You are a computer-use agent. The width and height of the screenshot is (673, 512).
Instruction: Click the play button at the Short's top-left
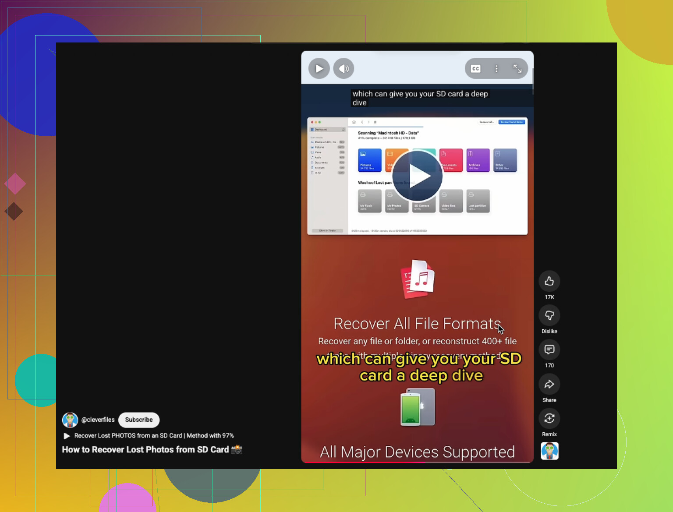319,68
